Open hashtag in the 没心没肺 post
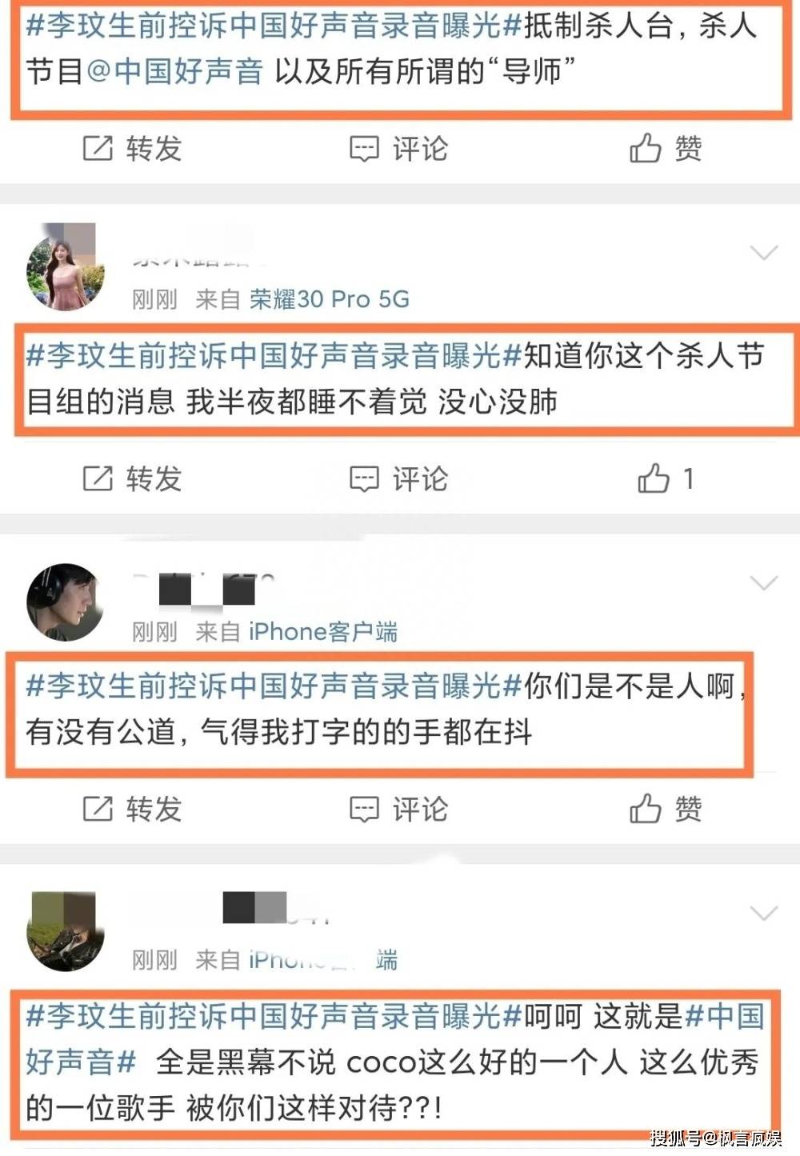Image resolution: width=800 pixels, height=1156 pixels. 274,355
